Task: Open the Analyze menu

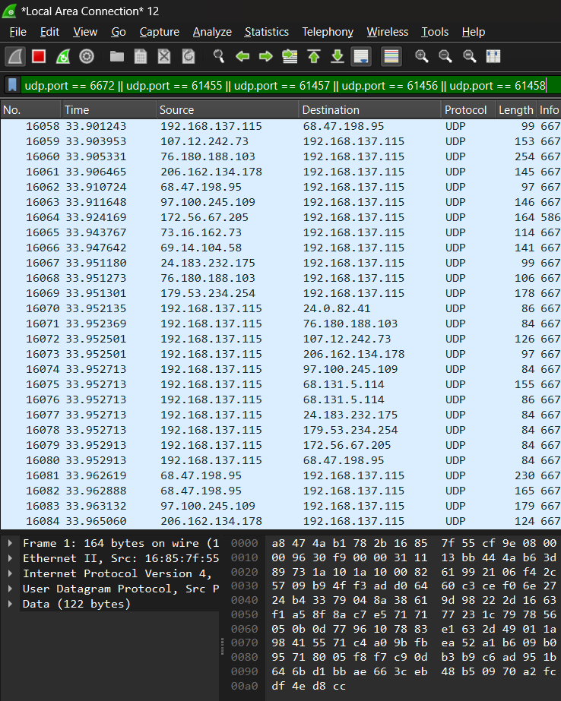Action: (212, 32)
